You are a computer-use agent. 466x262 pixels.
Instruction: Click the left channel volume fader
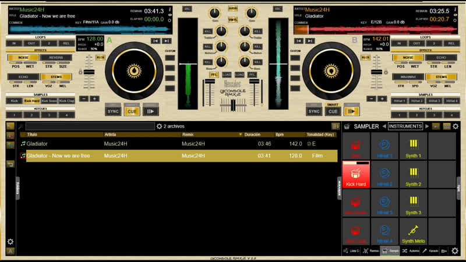click(x=210, y=82)
